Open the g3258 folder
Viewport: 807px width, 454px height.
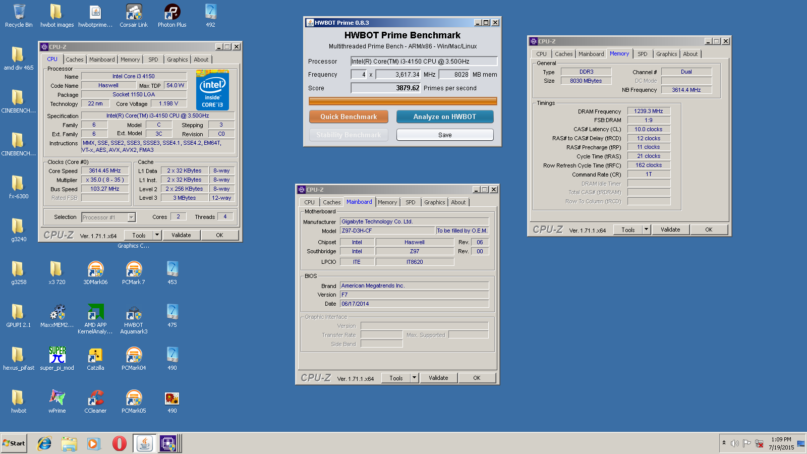(19, 272)
